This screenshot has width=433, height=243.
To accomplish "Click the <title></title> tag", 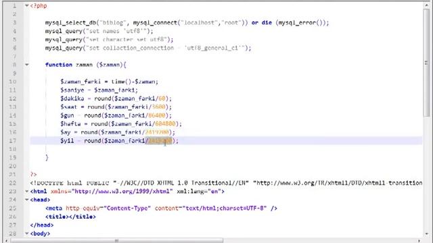I will 70,217.
